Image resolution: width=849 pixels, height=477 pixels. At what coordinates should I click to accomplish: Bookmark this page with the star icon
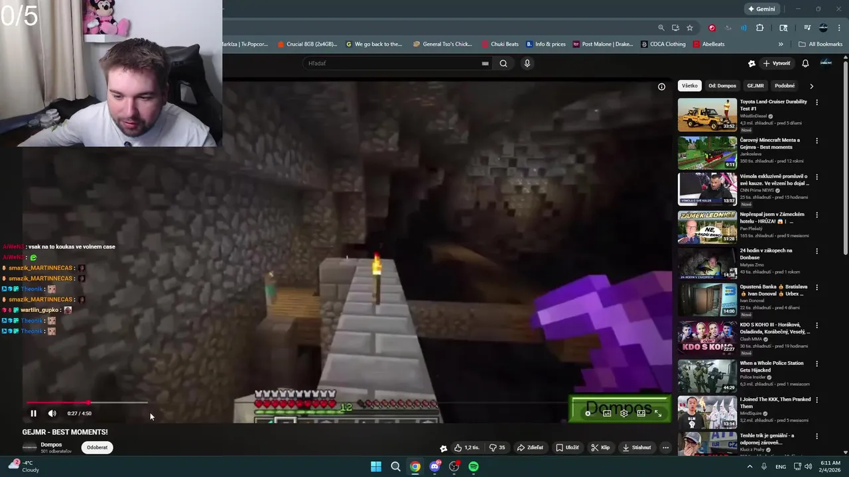690,28
